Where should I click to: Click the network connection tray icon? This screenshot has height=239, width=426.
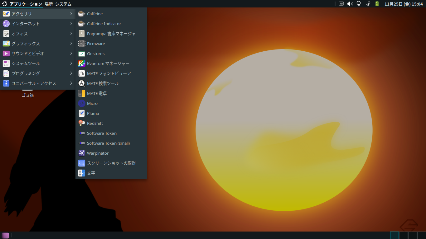point(368,4)
